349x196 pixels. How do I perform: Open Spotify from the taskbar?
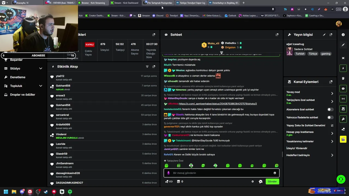click(x=70, y=192)
